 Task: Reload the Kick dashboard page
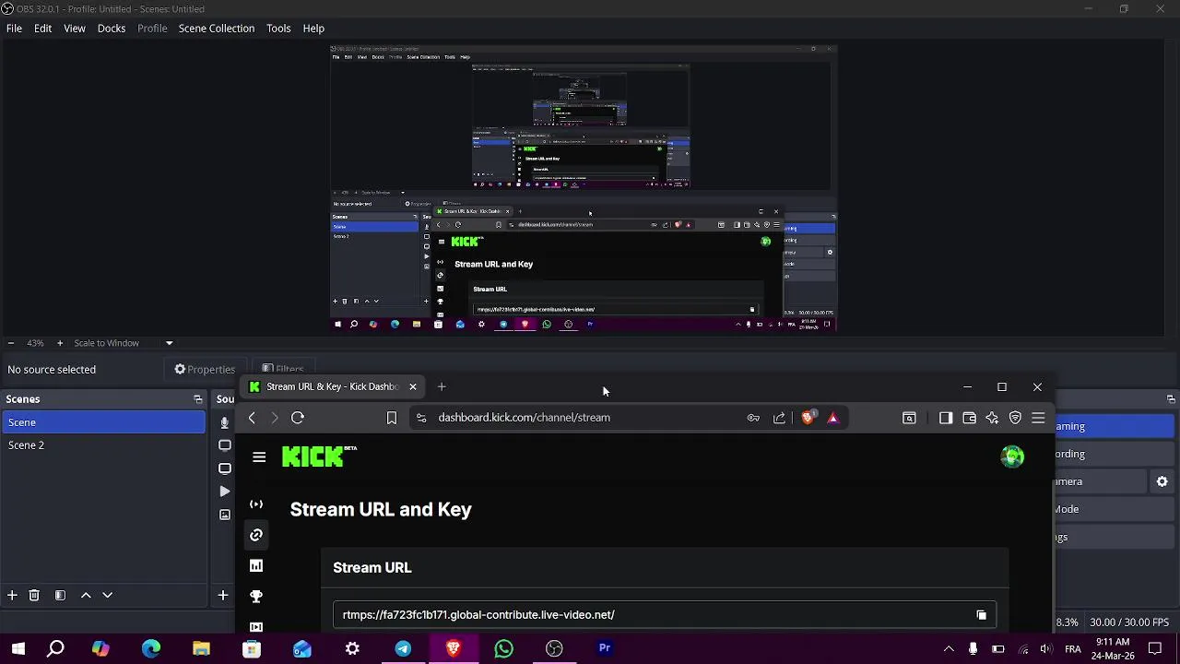[298, 418]
